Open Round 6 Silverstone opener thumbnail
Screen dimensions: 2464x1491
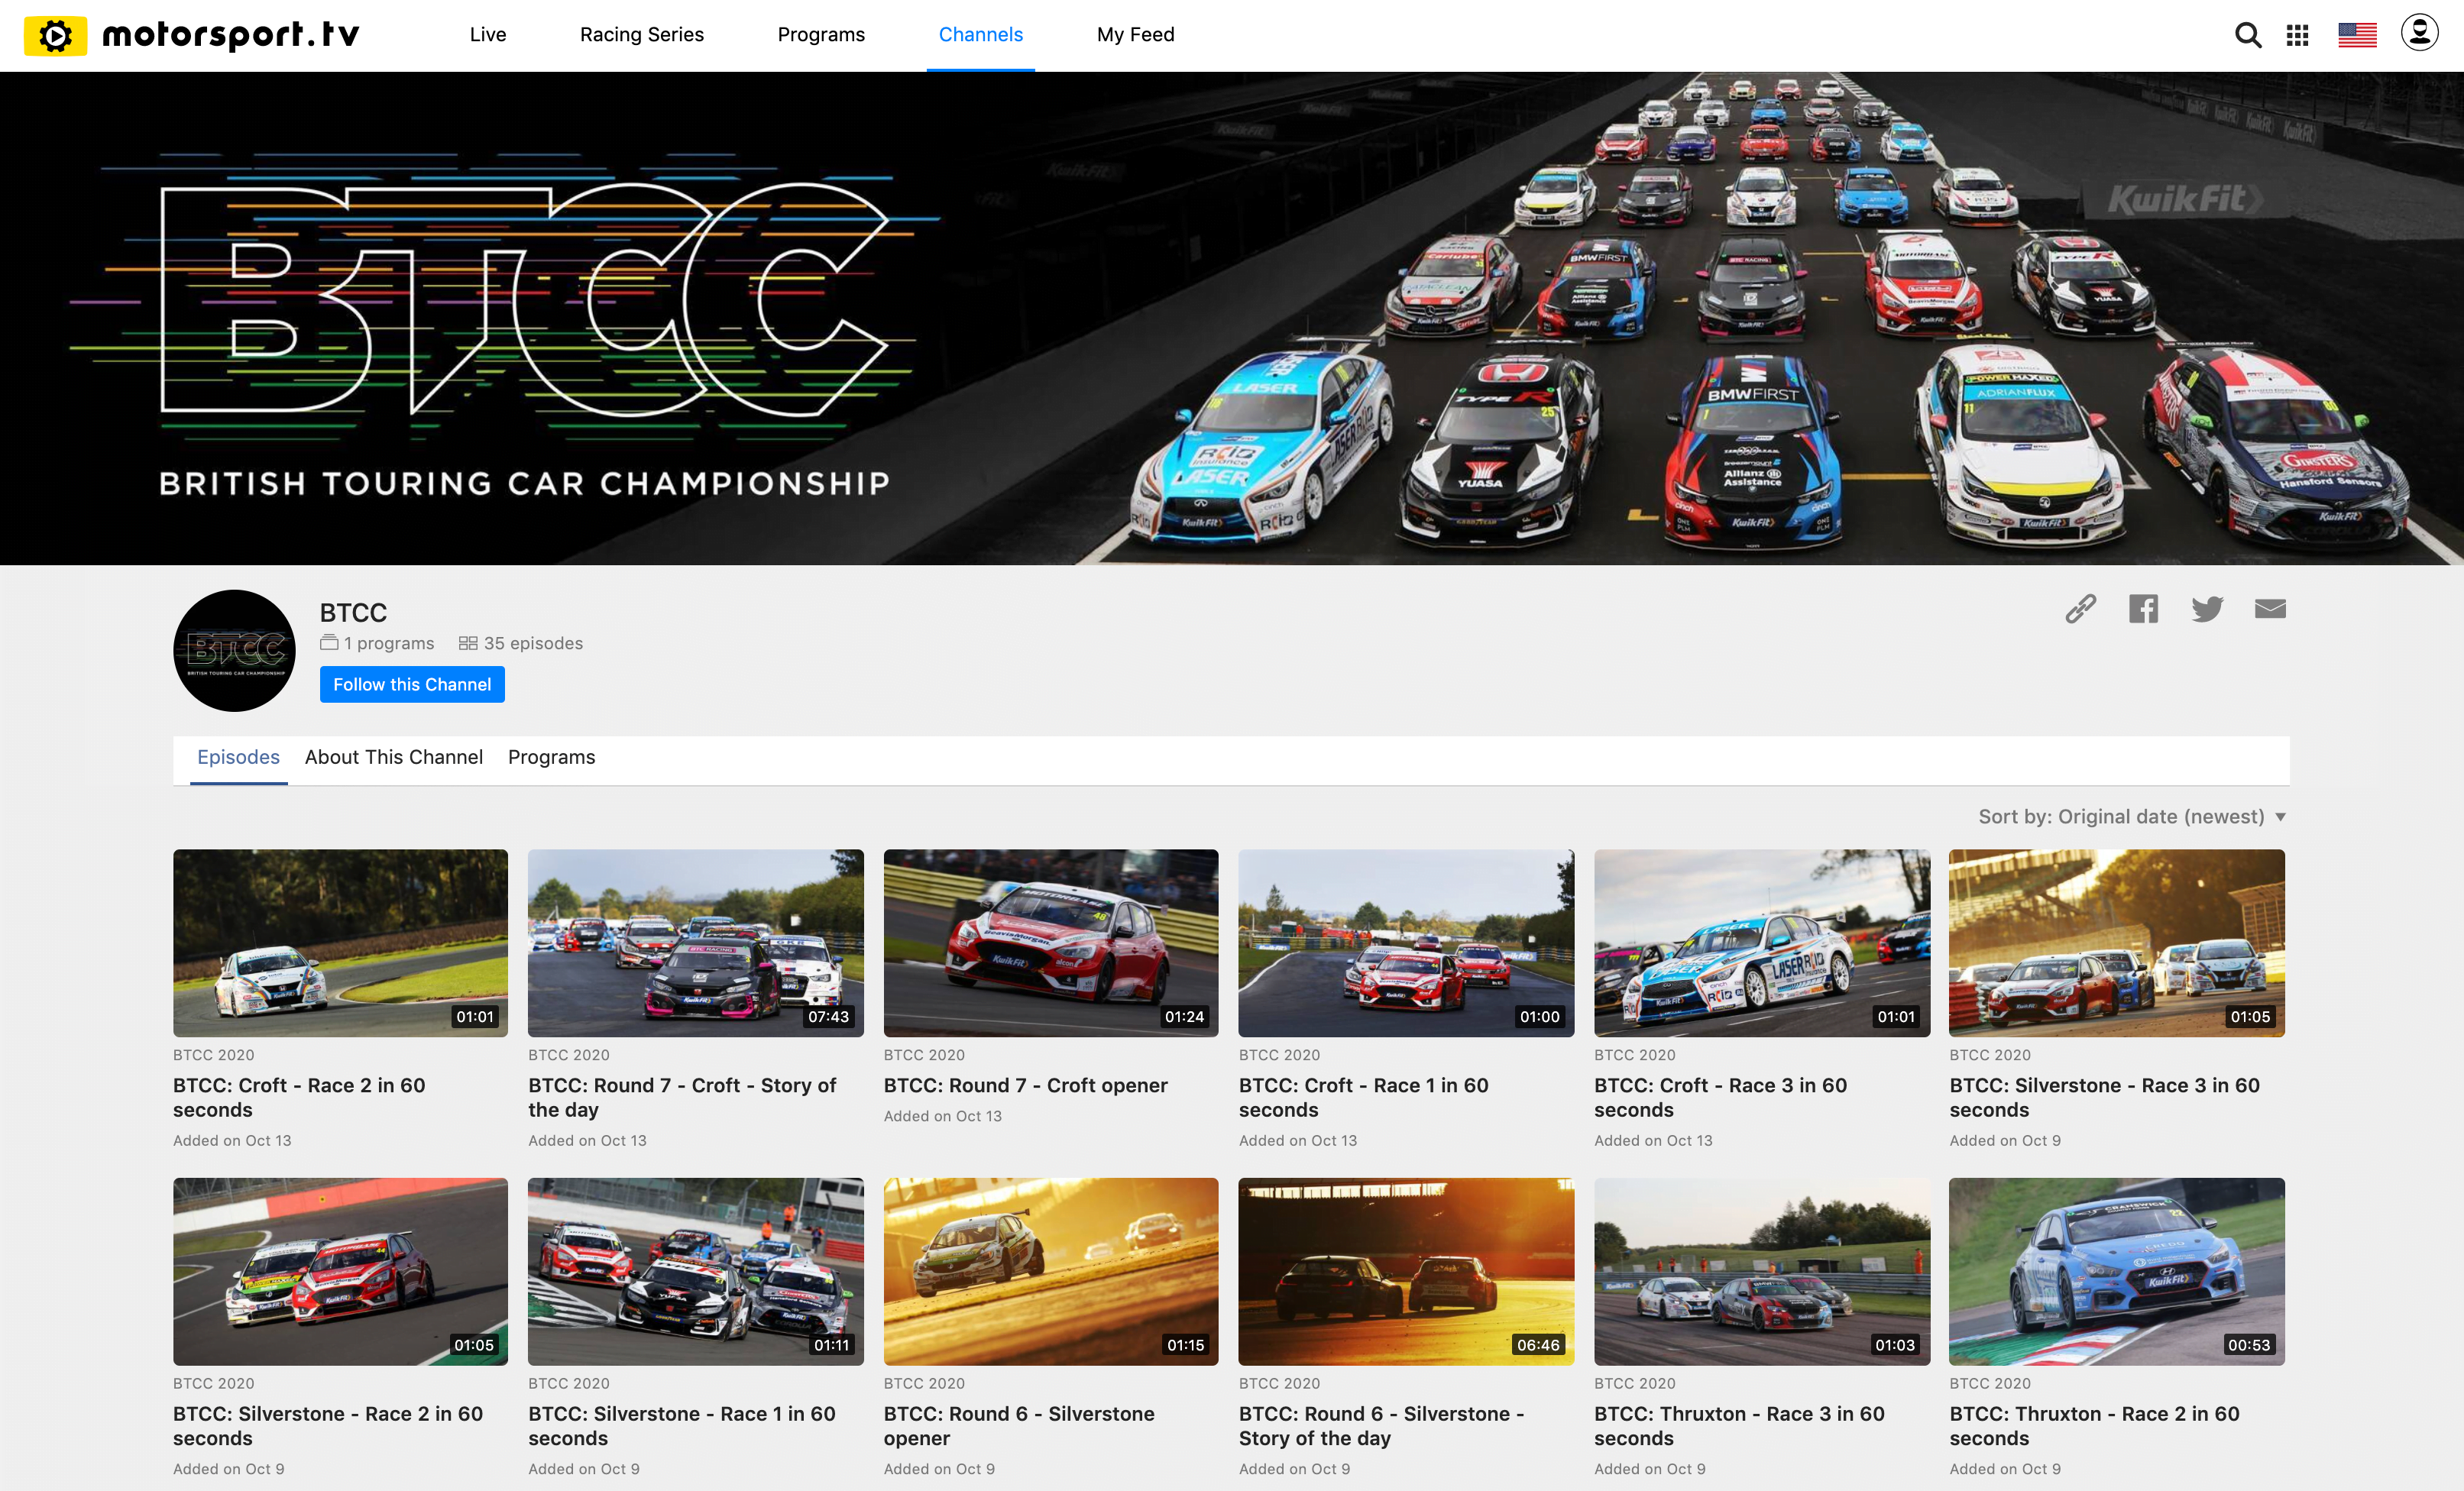coord(1051,1272)
